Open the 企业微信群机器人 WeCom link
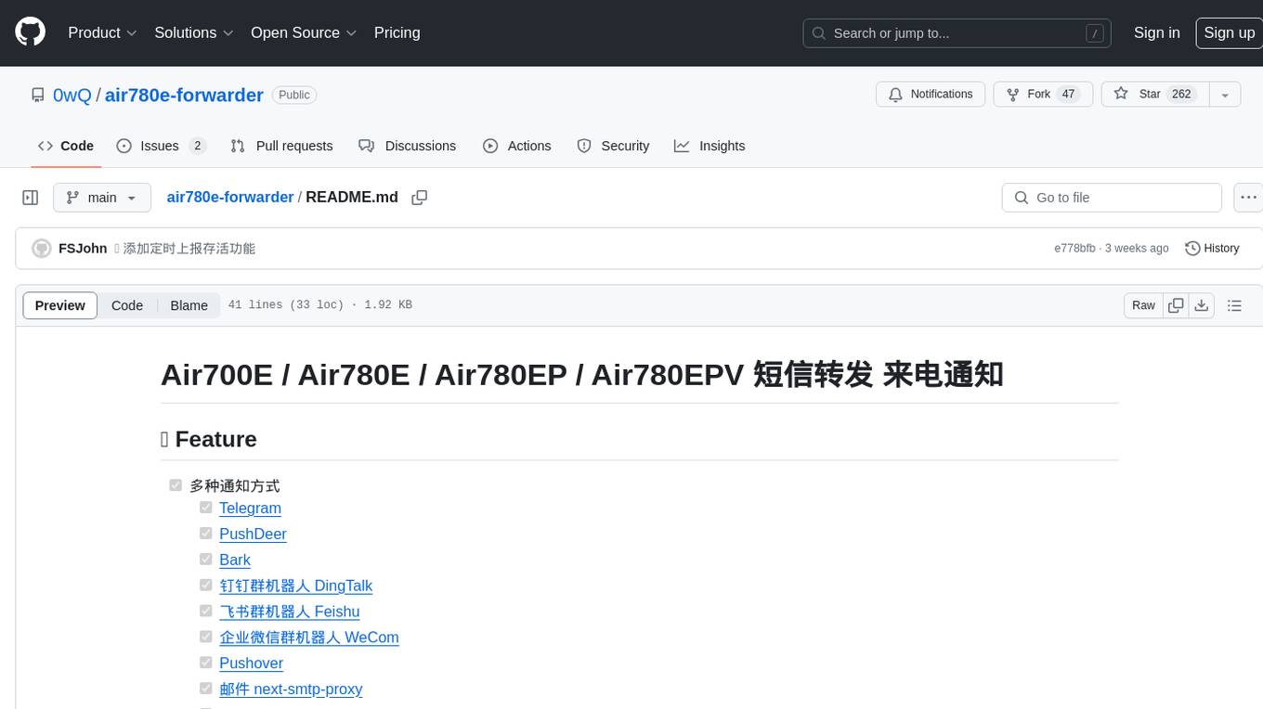 [309, 638]
